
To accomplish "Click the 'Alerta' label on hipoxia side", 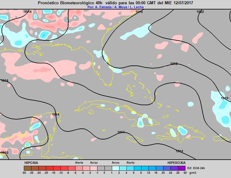I will tap(79, 163).
